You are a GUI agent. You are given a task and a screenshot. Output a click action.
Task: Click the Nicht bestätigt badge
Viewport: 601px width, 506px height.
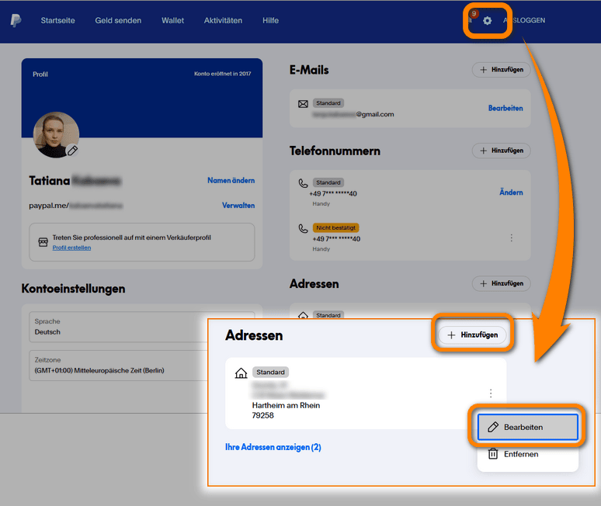[335, 228]
